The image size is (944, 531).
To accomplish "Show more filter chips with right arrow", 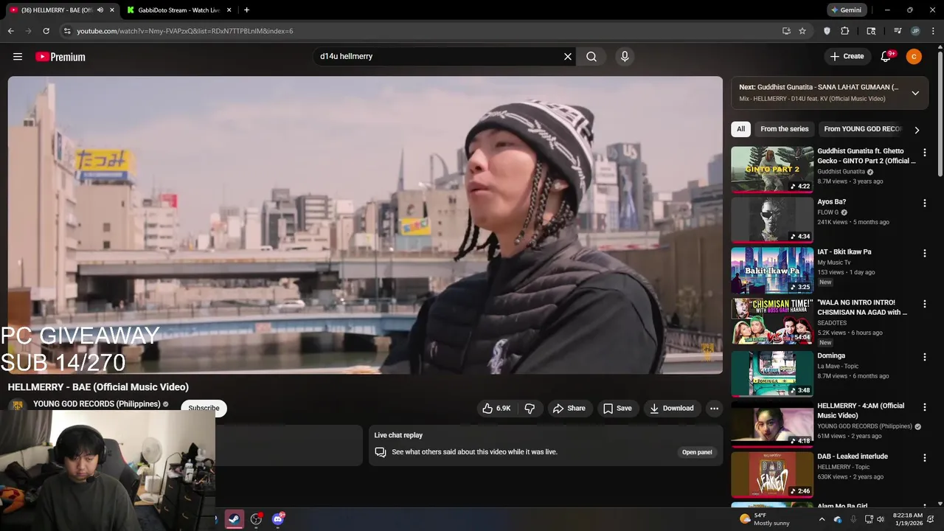I will tap(917, 130).
